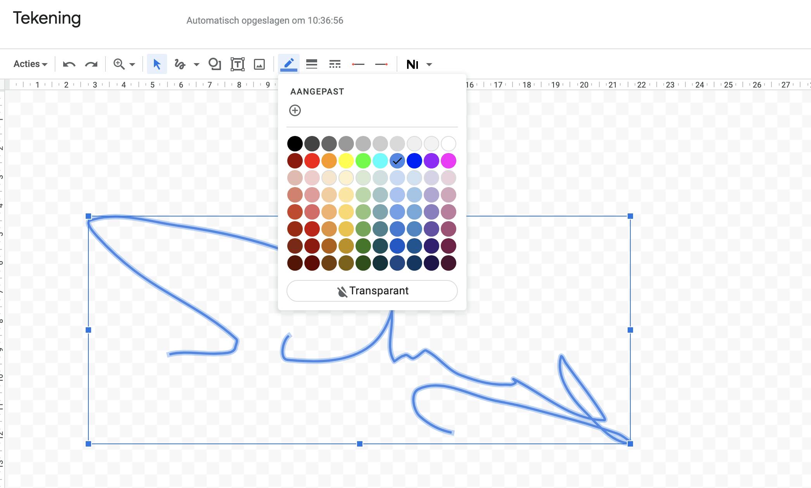
Task: Insert a text box
Action: [237, 64]
